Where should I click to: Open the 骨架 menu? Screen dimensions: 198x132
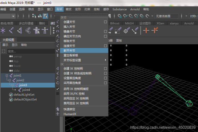pyautogui.click(x=59, y=9)
